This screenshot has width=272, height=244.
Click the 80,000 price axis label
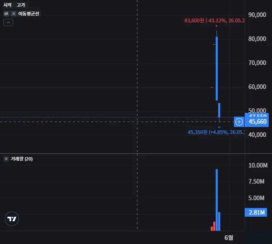tap(257, 38)
